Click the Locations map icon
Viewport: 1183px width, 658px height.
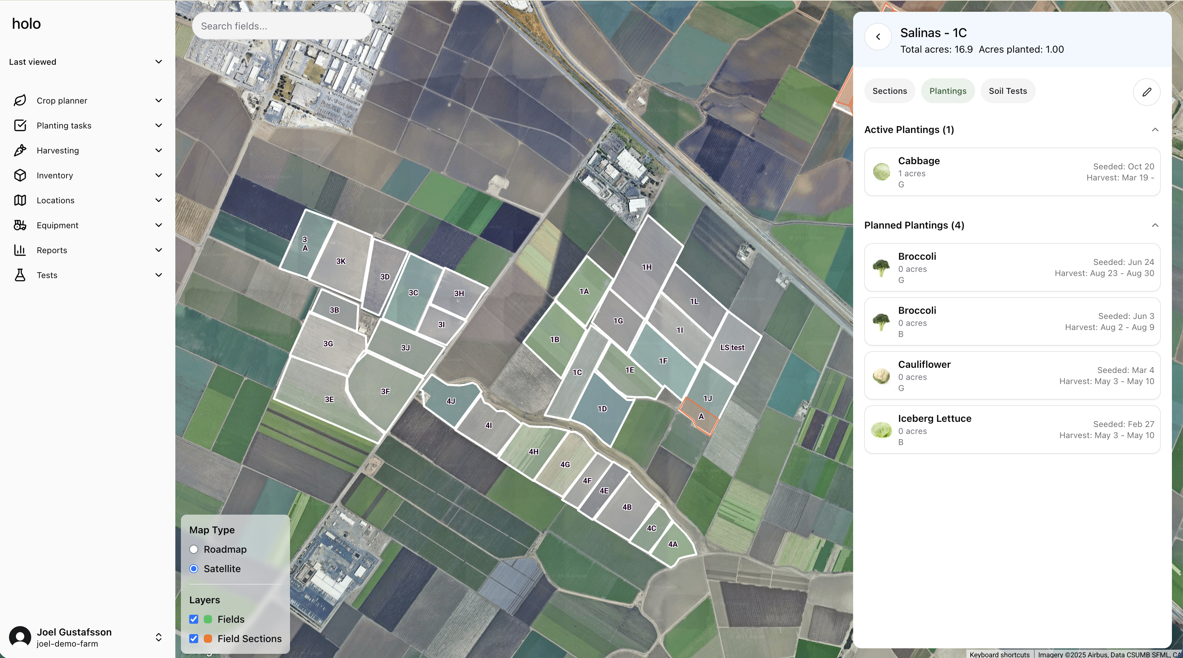click(20, 200)
